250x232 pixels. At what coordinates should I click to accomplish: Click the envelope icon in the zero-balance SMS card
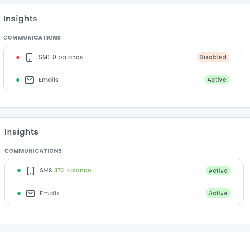point(29,80)
